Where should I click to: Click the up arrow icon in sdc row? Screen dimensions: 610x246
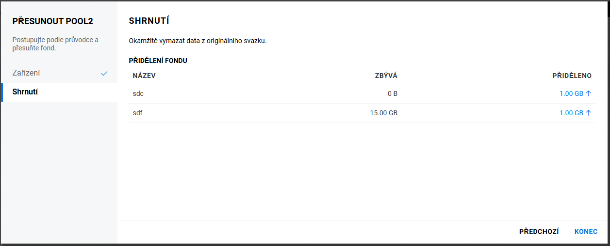click(x=589, y=93)
